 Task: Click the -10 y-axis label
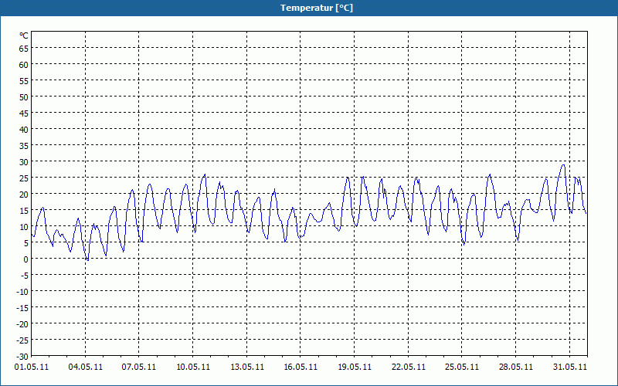point(22,292)
